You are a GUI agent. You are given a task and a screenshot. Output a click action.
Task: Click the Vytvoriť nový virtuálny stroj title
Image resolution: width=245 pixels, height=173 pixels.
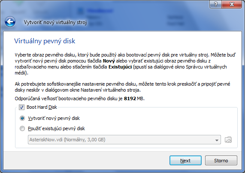coord(55,22)
